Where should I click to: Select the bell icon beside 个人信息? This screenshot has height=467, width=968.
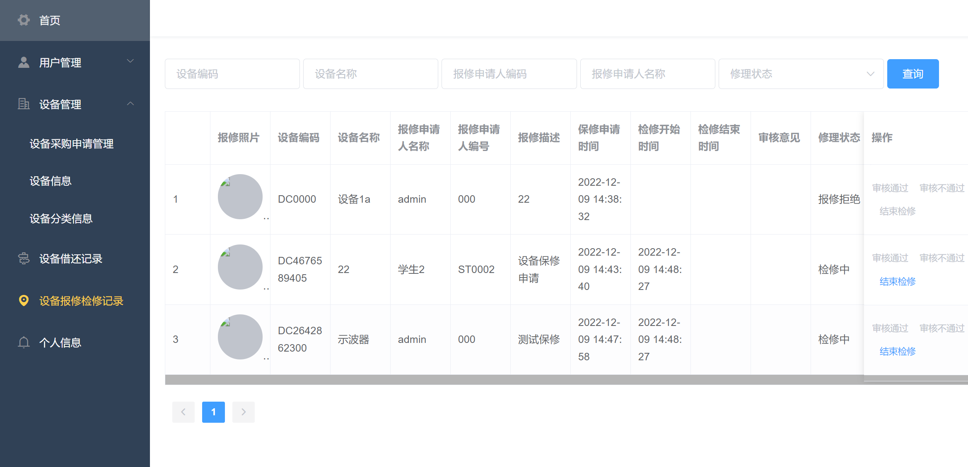24,342
